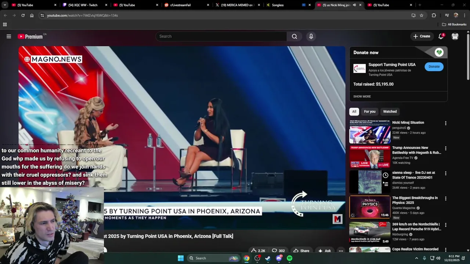This screenshot has height=264, width=470.
Task: Open Chrome three-dot customize menu
Action: [x=464, y=15]
